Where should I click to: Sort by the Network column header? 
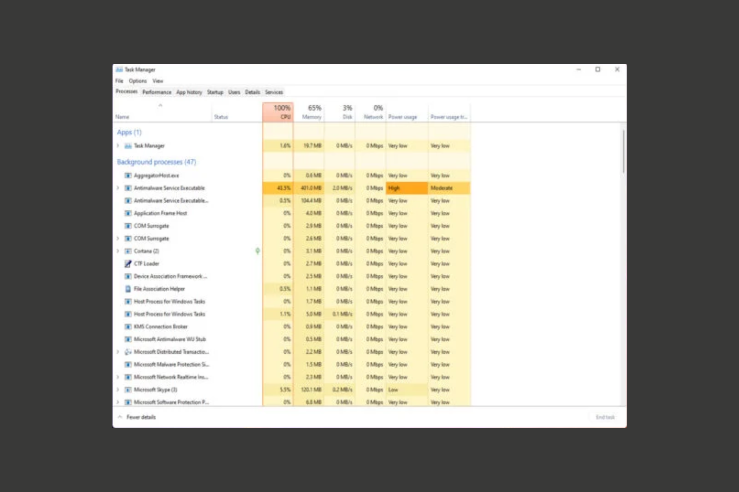pyautogui.click(x=370, y=112)
